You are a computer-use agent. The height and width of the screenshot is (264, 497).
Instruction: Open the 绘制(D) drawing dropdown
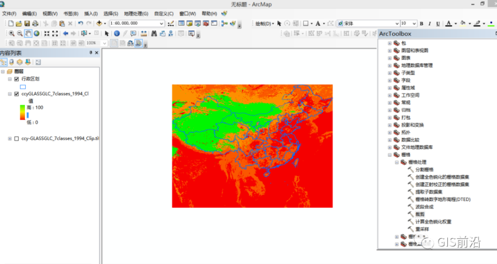pos(265,23)
